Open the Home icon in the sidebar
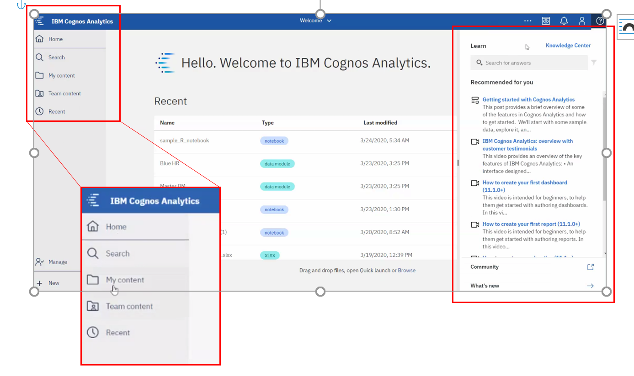The width and height of the screenshot is (634, 376). pyautogui.click(x=39, y=39)
